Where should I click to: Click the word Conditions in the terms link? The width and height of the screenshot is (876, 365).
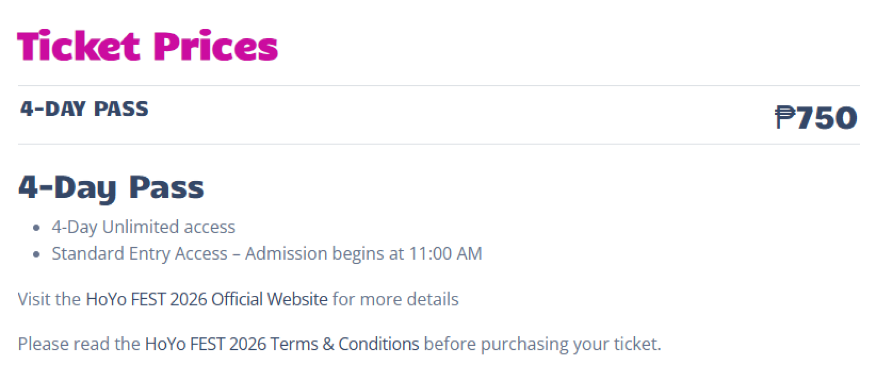(379, 344)
